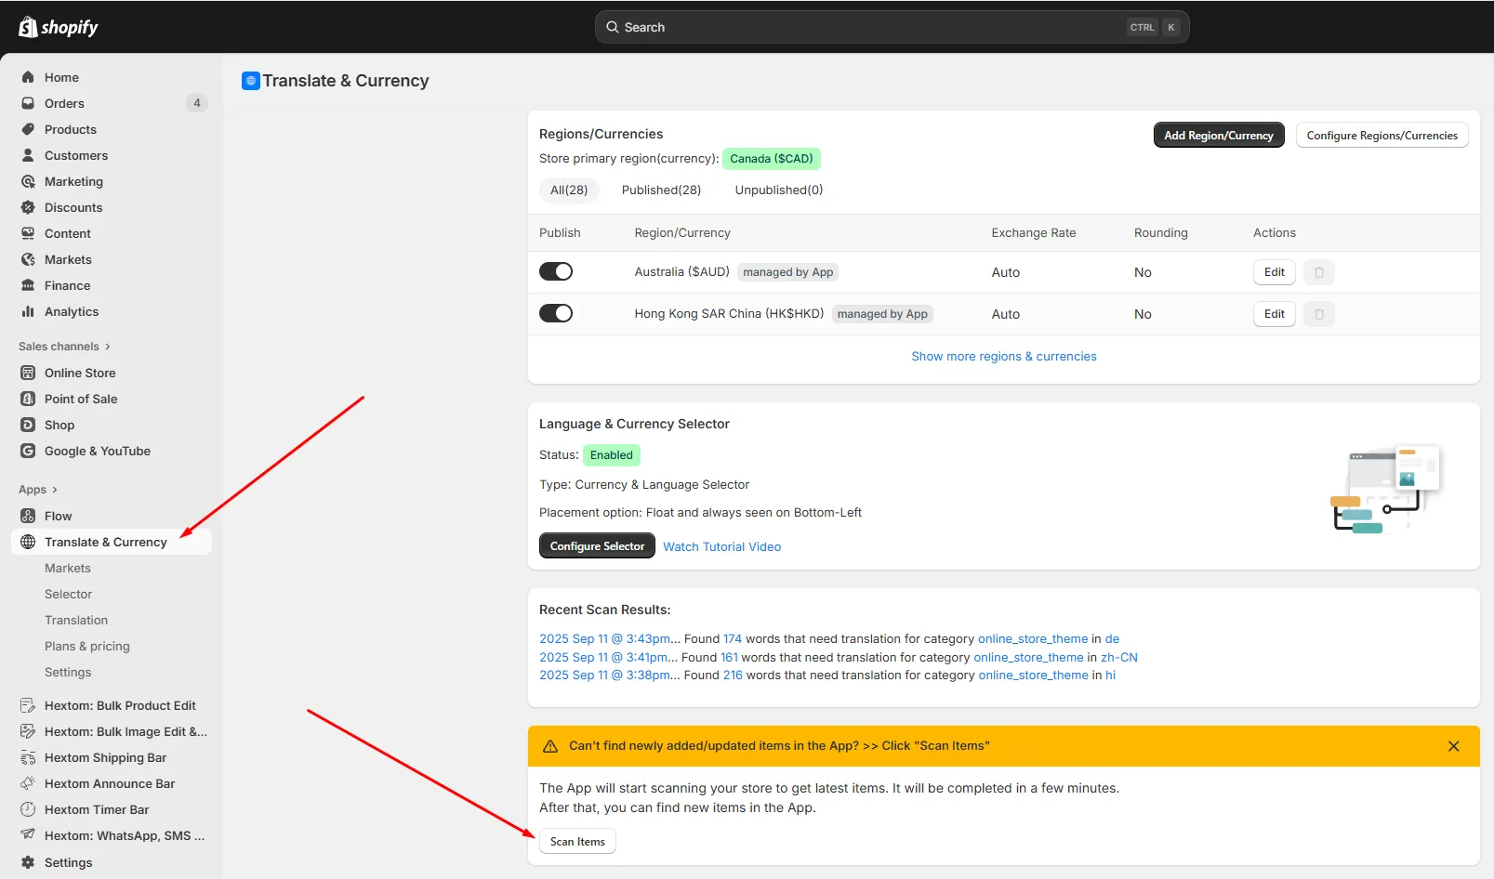The image size is (1494, 879).
Task: Open the Home icon in sidebar
Action: coord(28,77)
